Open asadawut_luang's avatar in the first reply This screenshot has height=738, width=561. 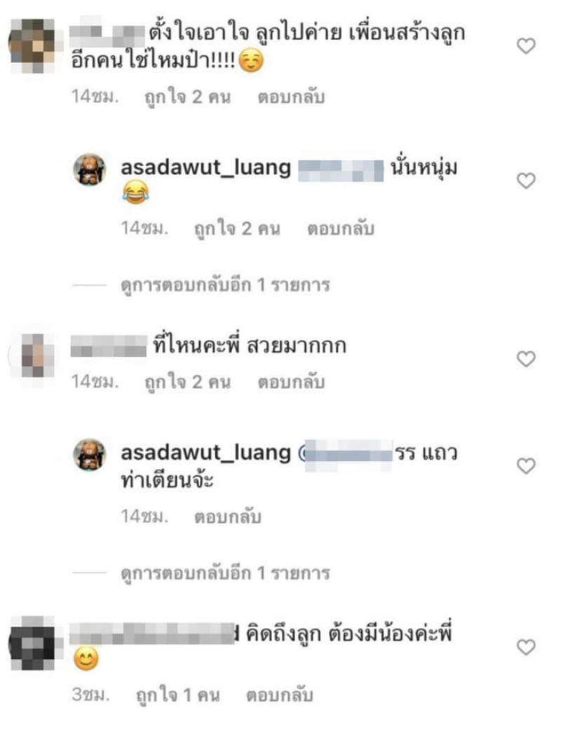89,169
